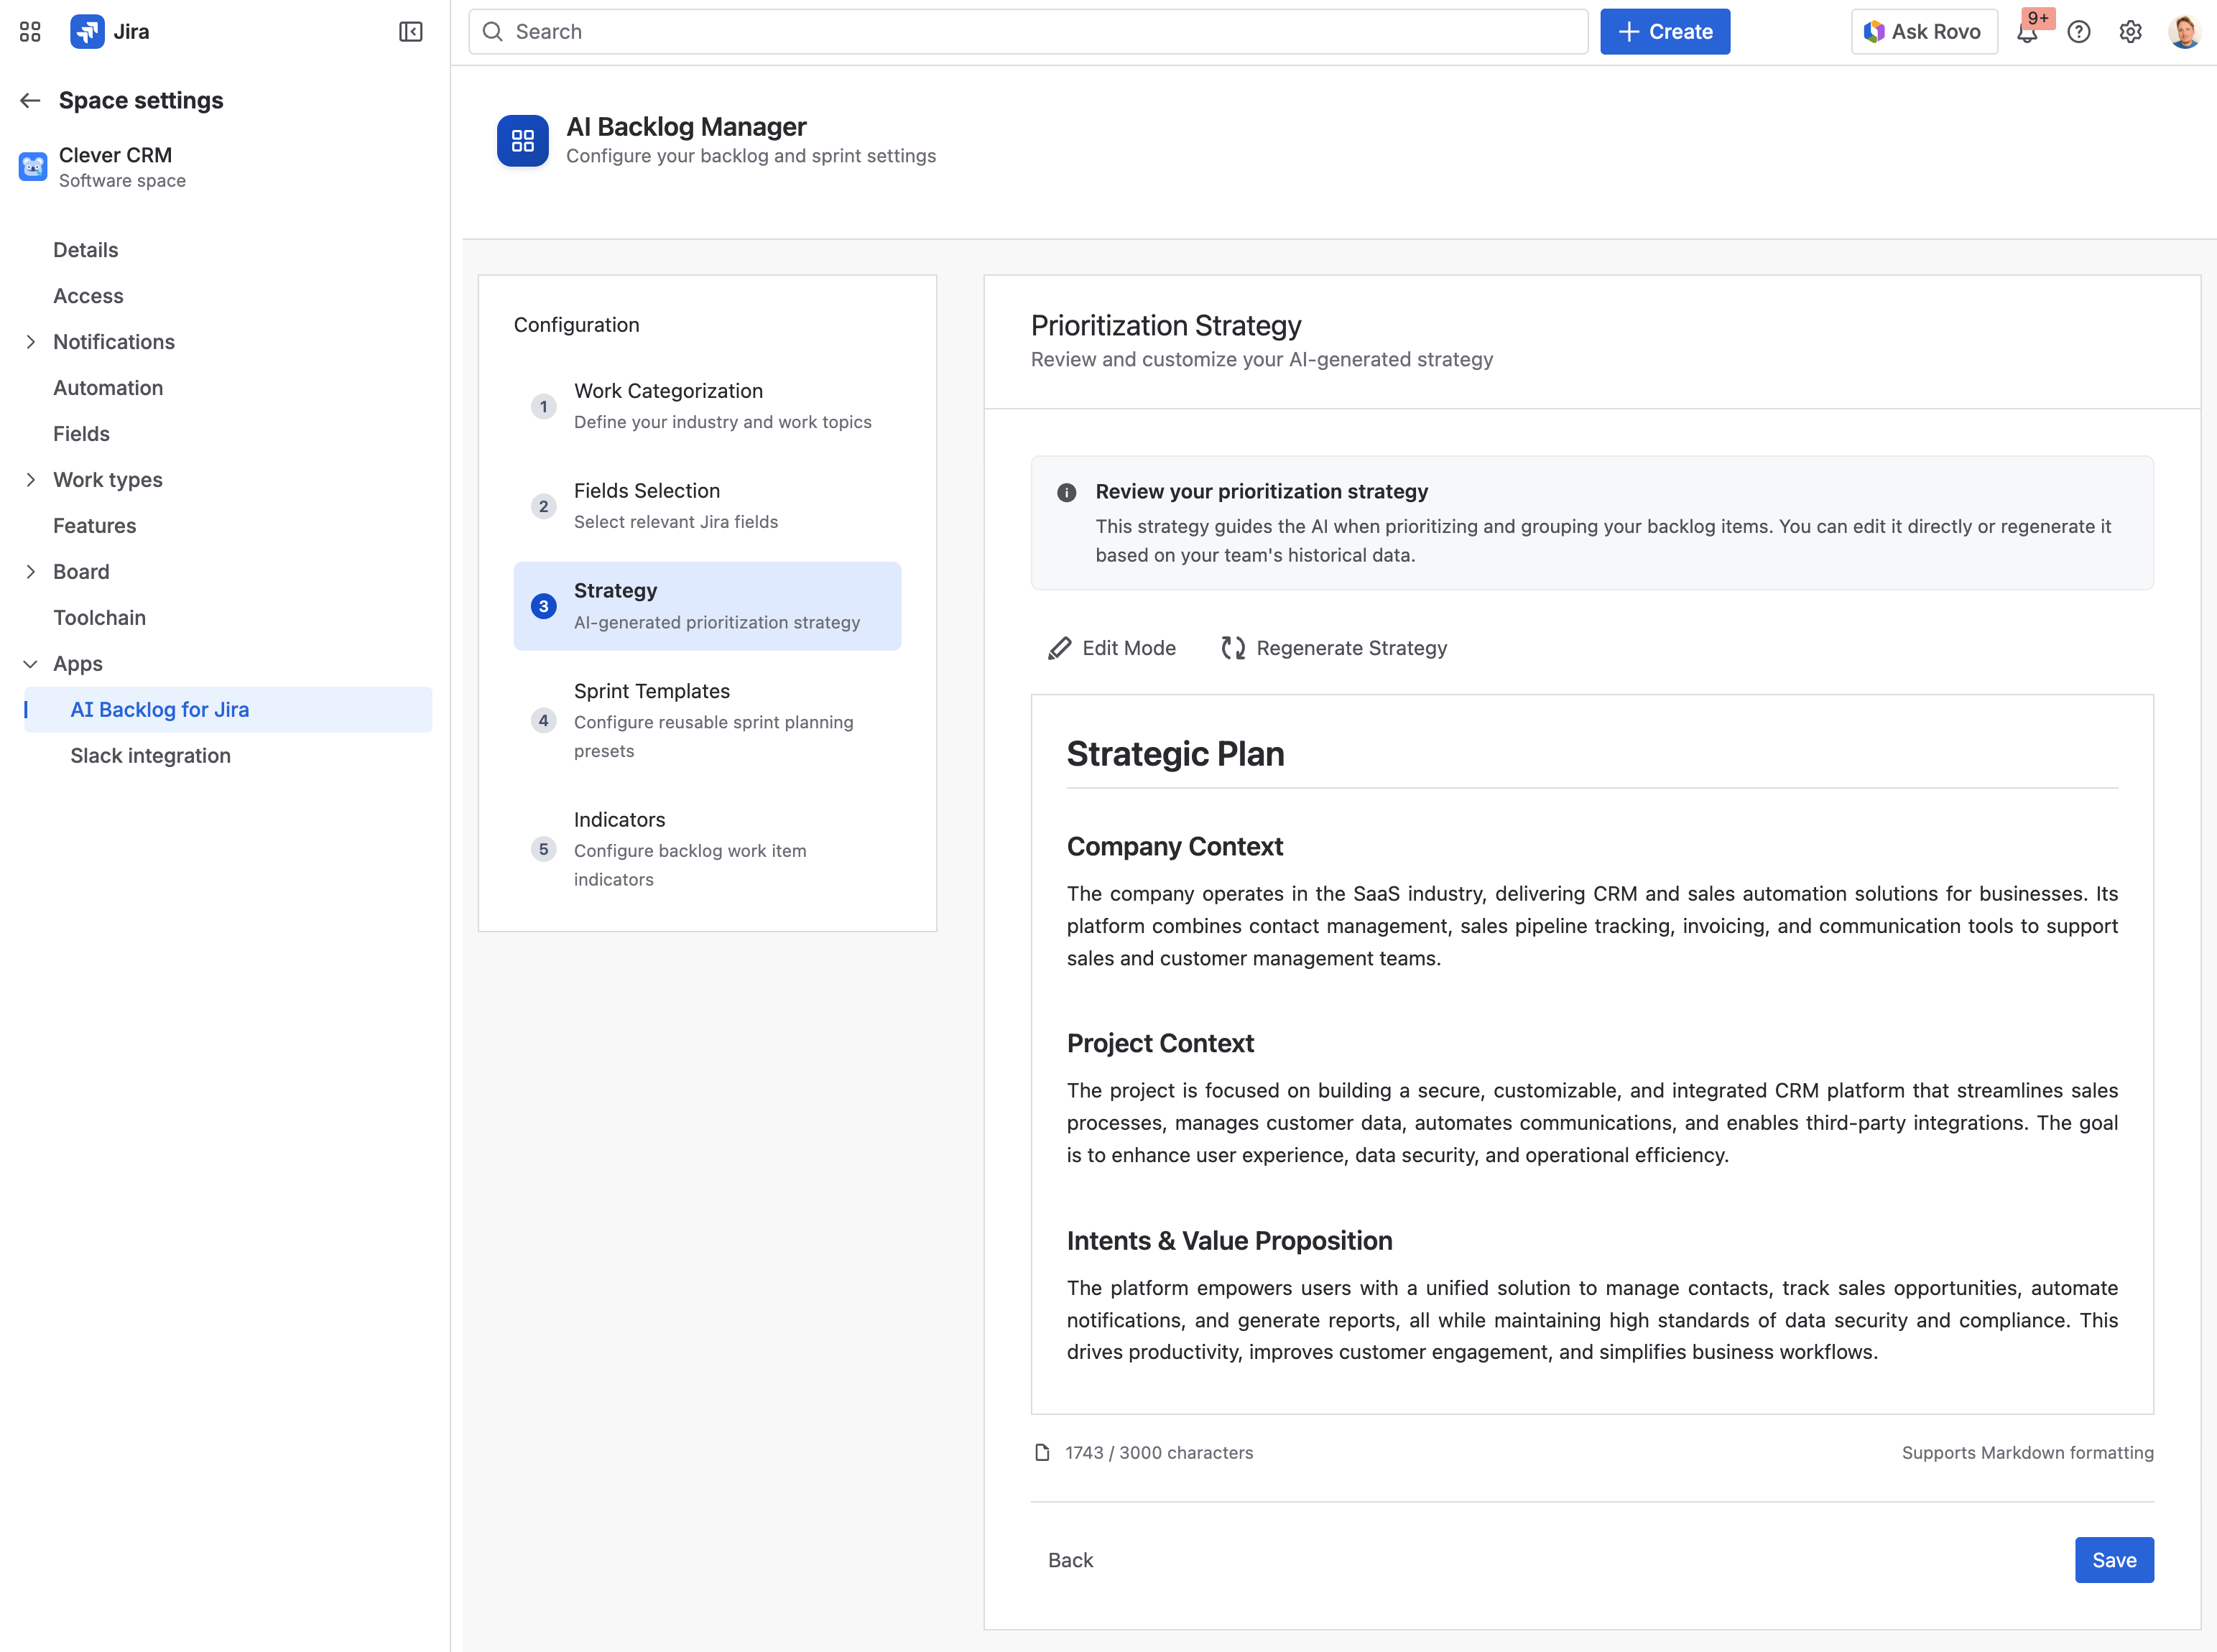Expand the Notifications section
The image size is (2217, 1652).
click(30, 341)
